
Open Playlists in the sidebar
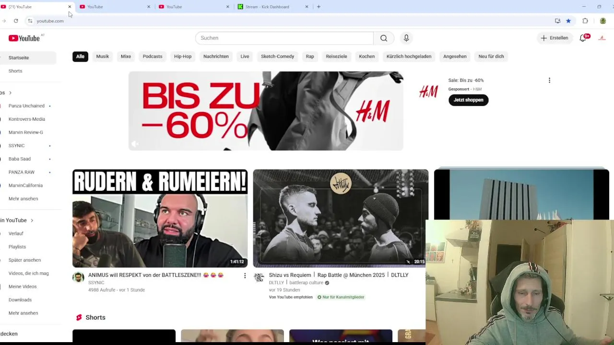(17, 247)
